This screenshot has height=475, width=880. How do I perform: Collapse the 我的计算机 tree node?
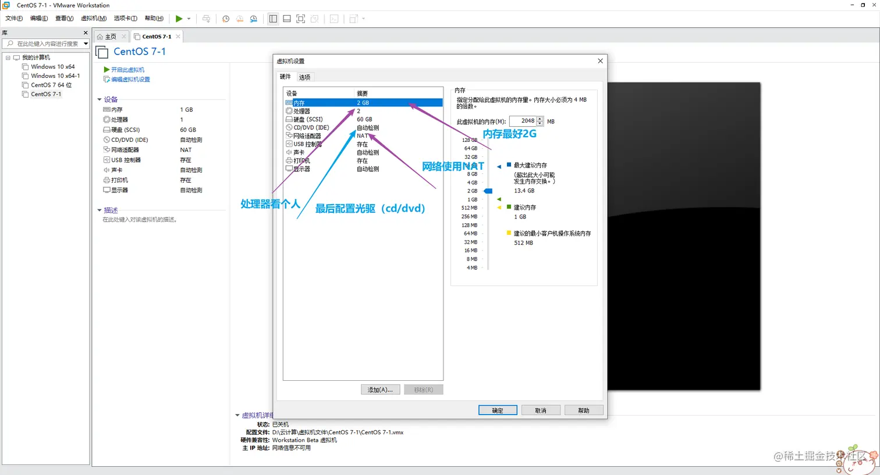click(8, 58)
